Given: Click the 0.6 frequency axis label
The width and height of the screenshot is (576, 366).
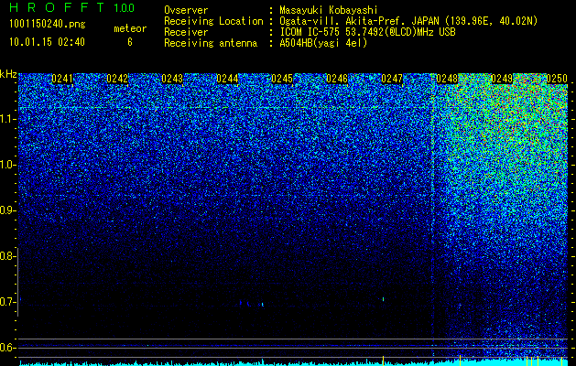Looking at the screenshot, I should (7, 348).
